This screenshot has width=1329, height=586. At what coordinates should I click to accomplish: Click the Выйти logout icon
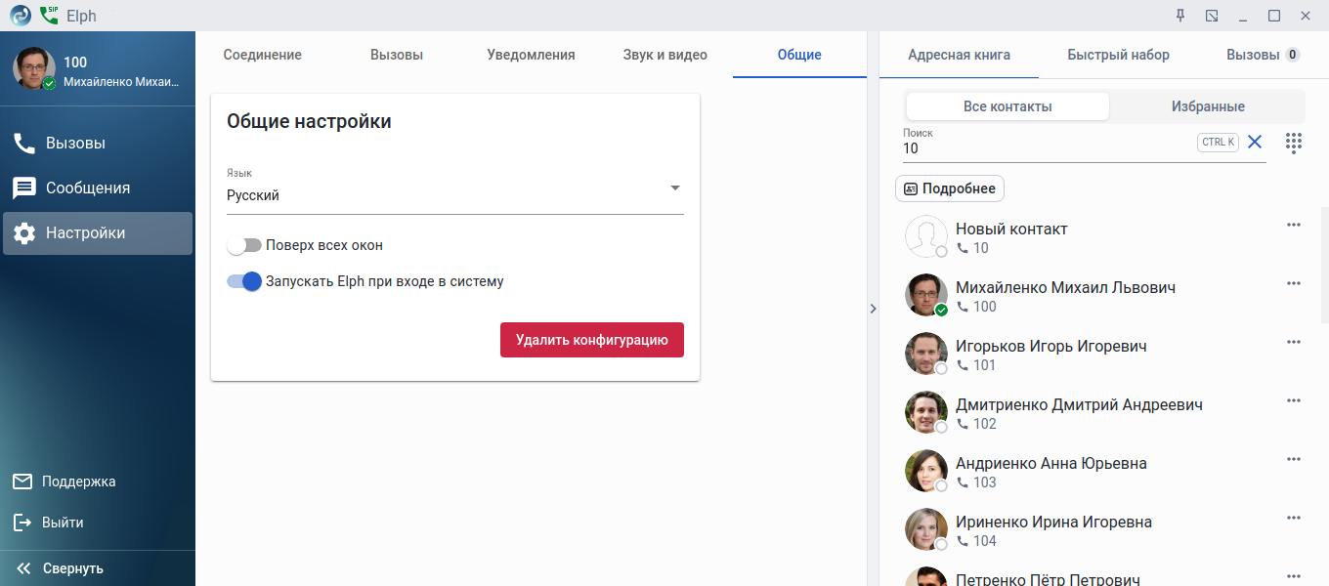click(22, 523)
